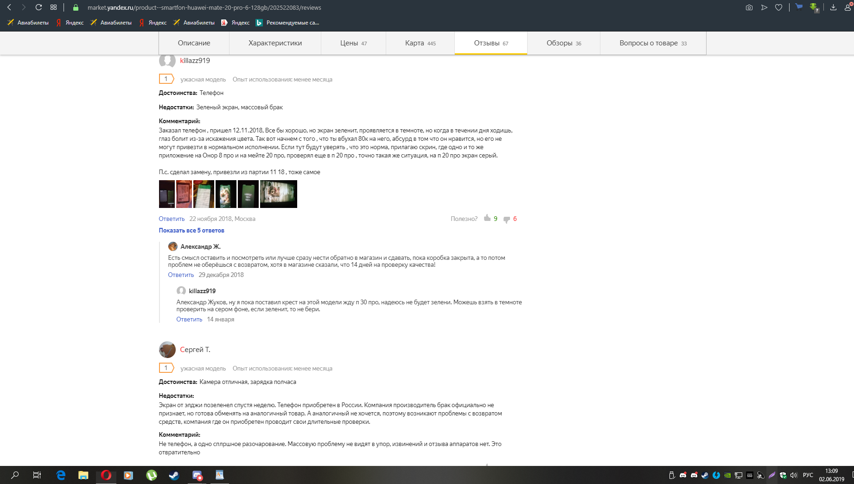Open NVIDIA tray icon

[727, 475]
